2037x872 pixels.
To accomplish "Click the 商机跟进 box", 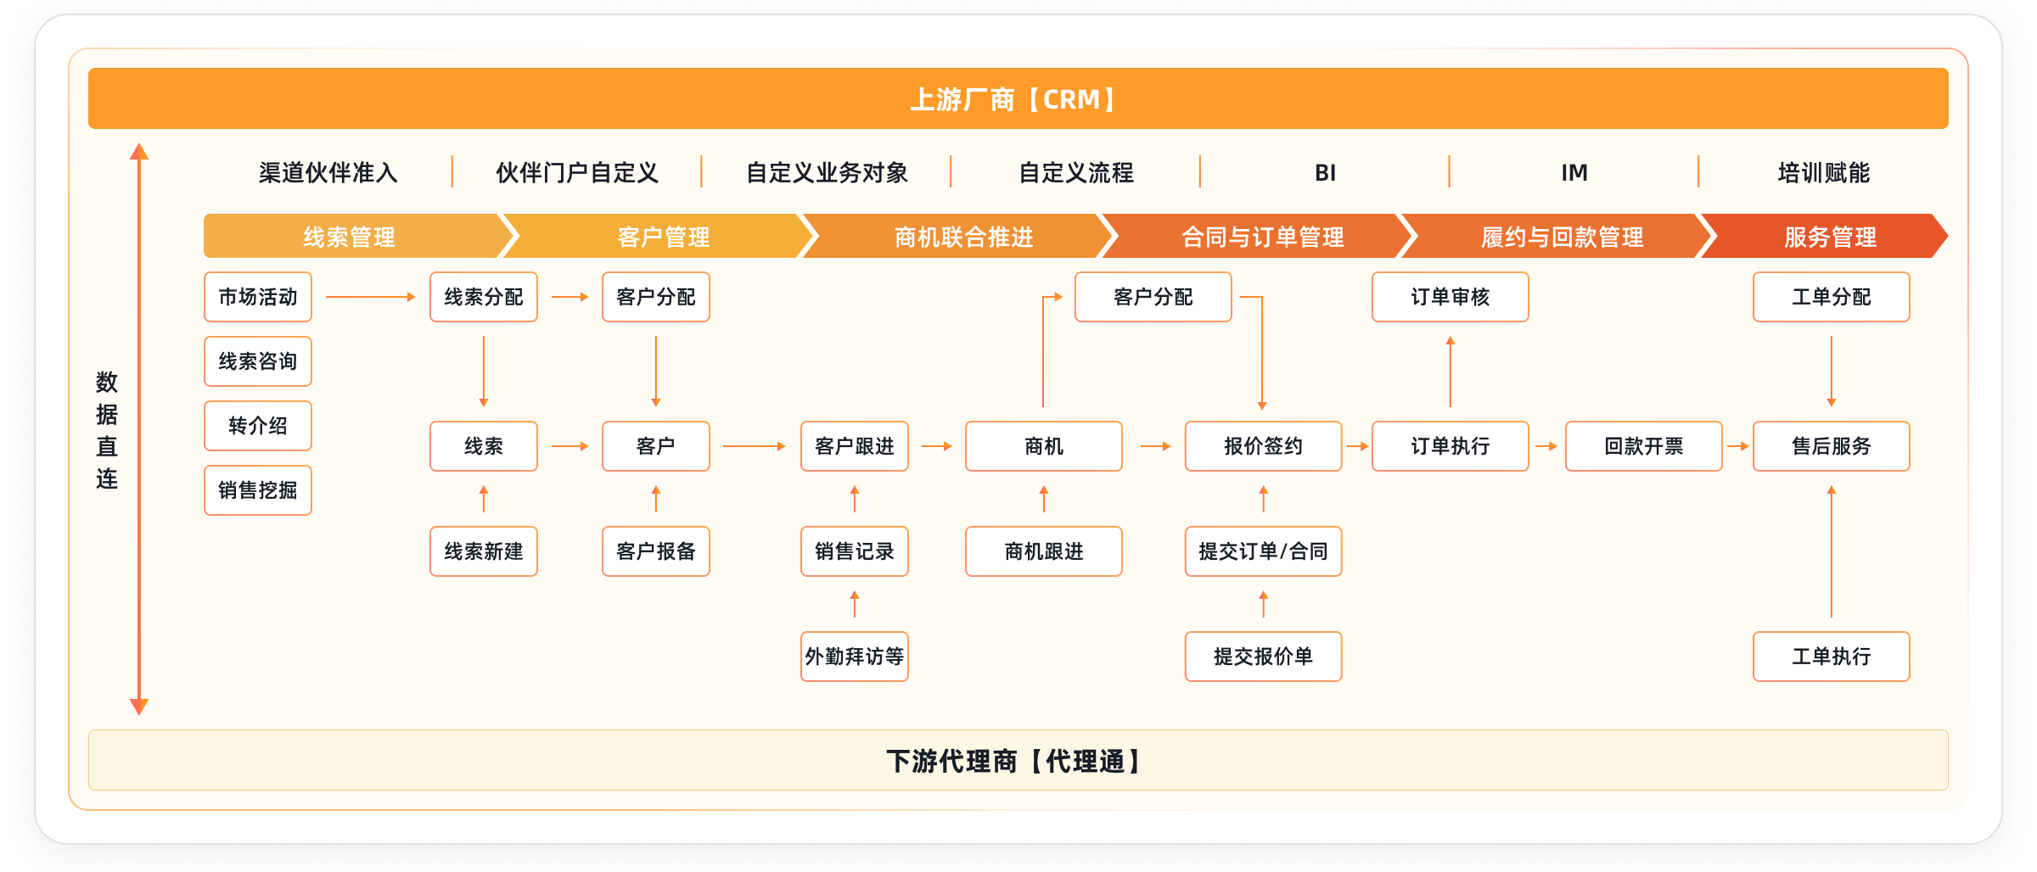I will [1043, 551].
